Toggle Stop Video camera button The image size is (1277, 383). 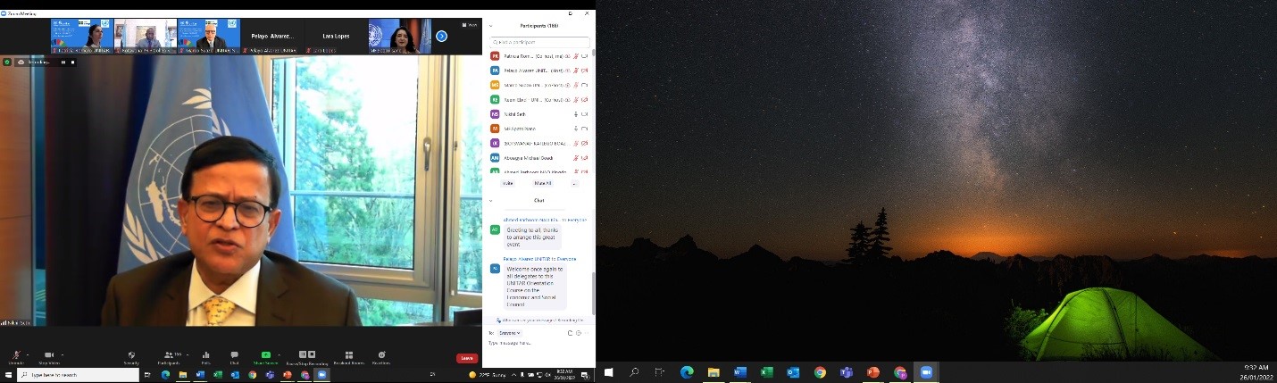(48, 356)
